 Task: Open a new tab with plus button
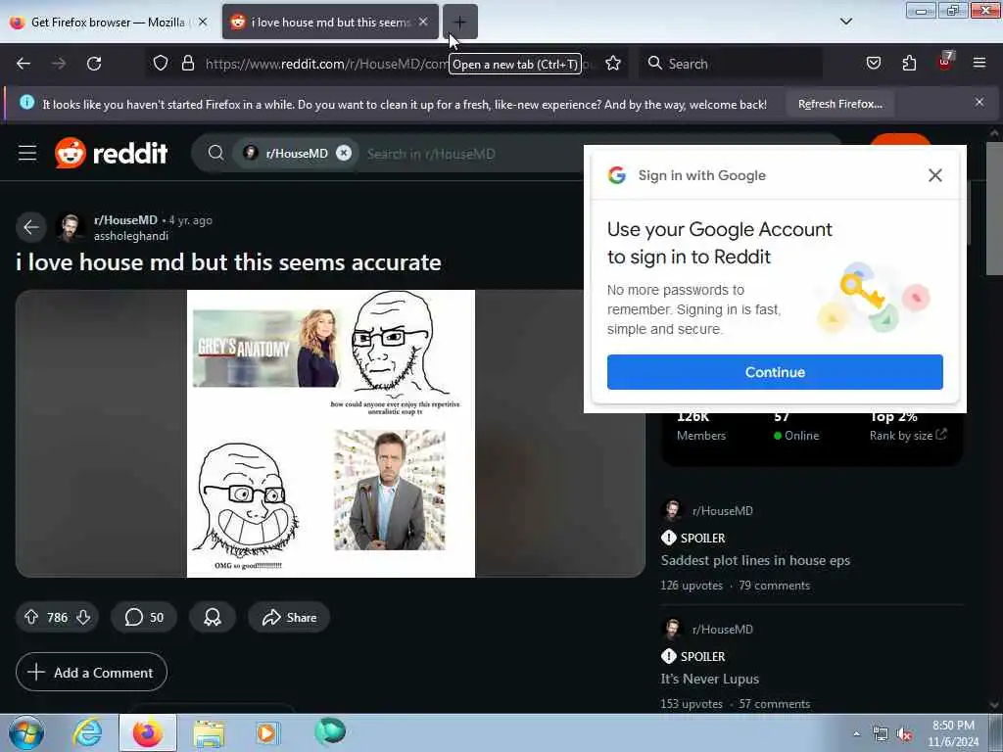[460, 23]
